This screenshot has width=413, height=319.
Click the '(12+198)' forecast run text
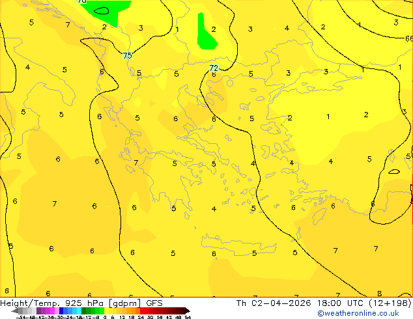[x=390, y=303]
